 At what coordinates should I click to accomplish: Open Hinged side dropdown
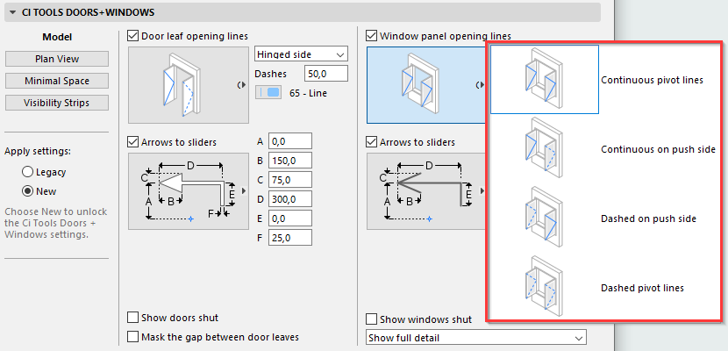tap(301, 54)
